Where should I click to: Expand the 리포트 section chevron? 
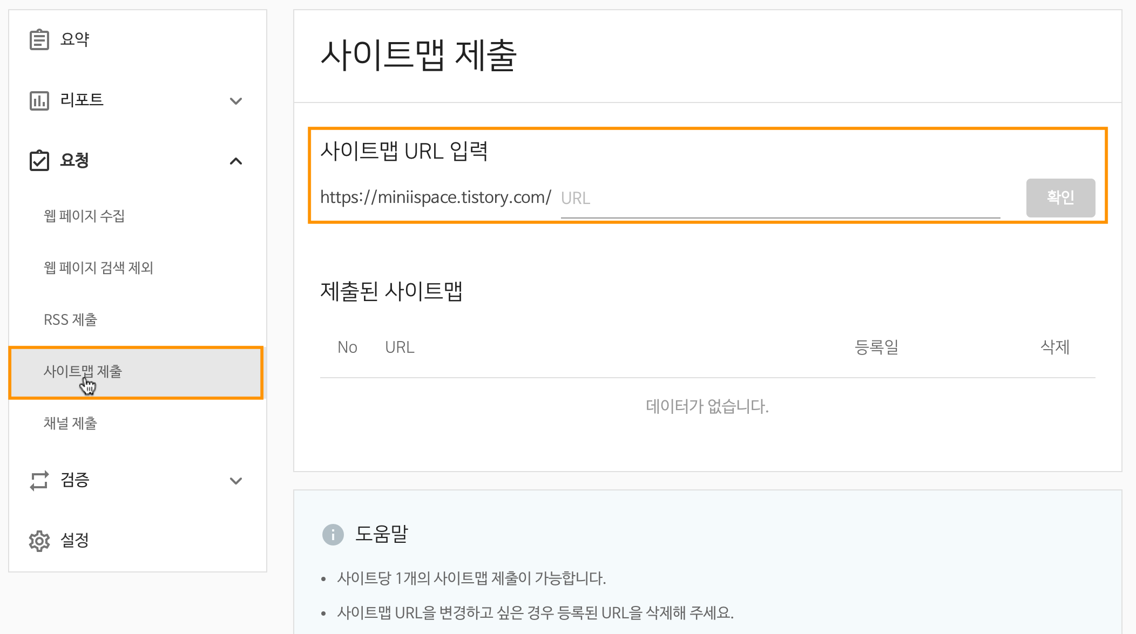(x=236, y=101)
